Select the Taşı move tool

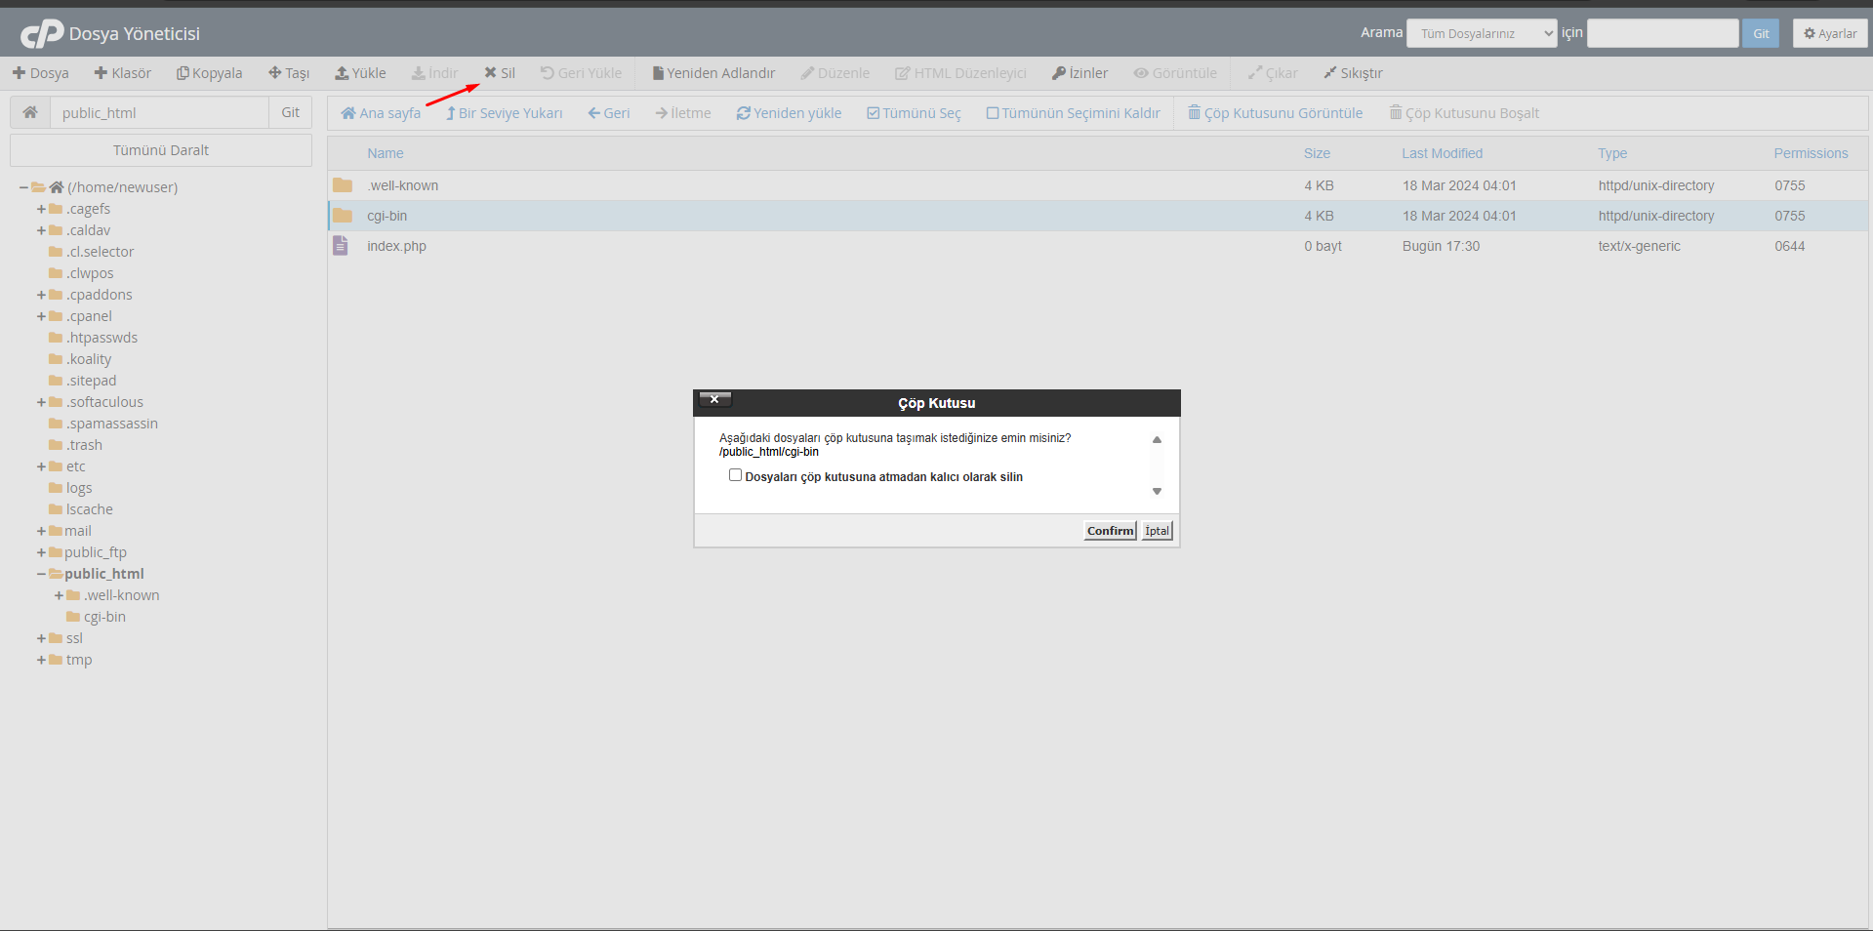(289, 73)
